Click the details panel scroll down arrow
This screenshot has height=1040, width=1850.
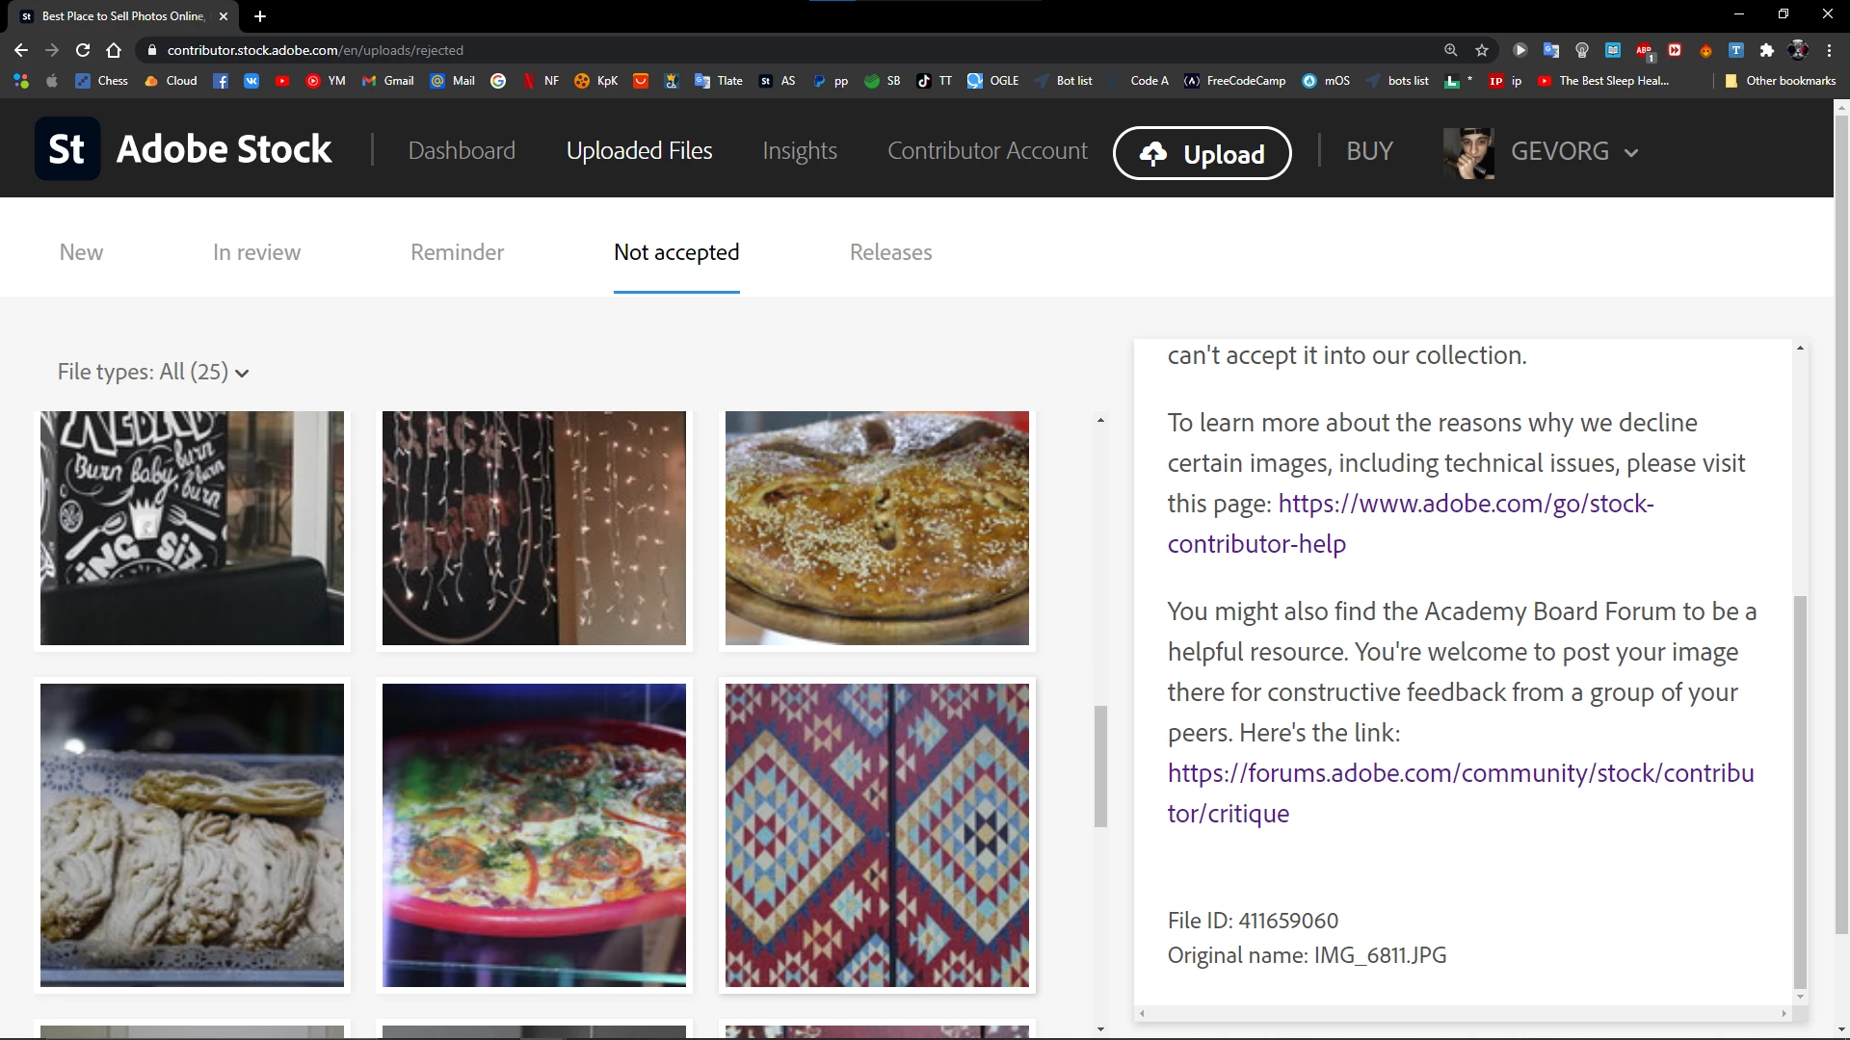click(1800, 997)
